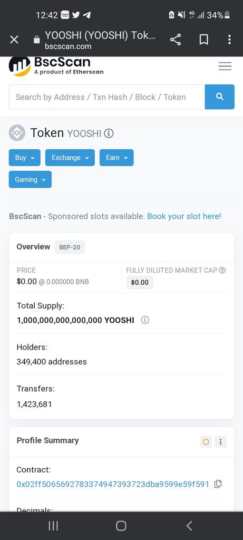Tap info icon next to YOOSHI title
The image size is (243, 540).
tap(109, 133)
